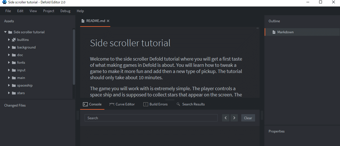Viewport: 340px width, 146px height.
Task: Open the Edit menu
Action: (20, 11)
